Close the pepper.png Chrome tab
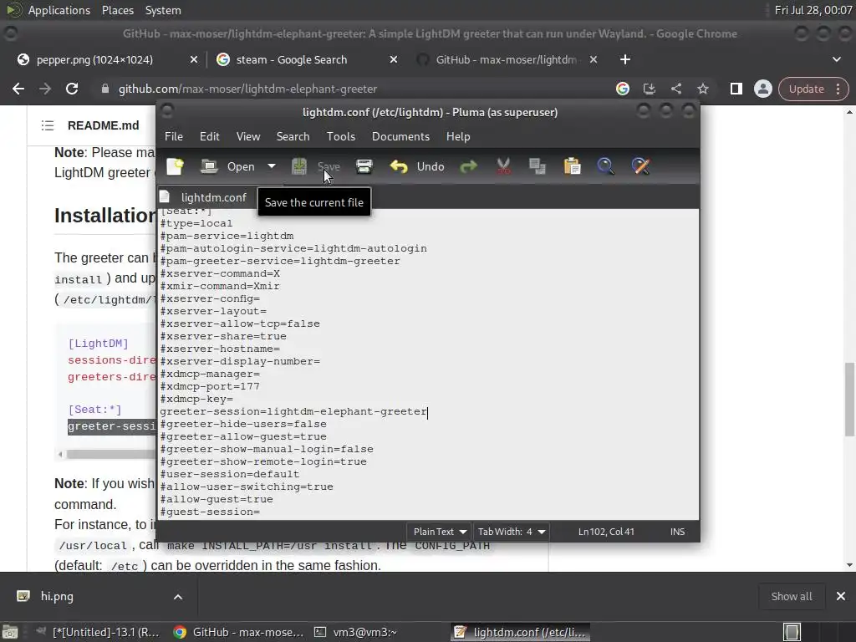The height and width of the screenshot is (642, 856). pos(194,59)
